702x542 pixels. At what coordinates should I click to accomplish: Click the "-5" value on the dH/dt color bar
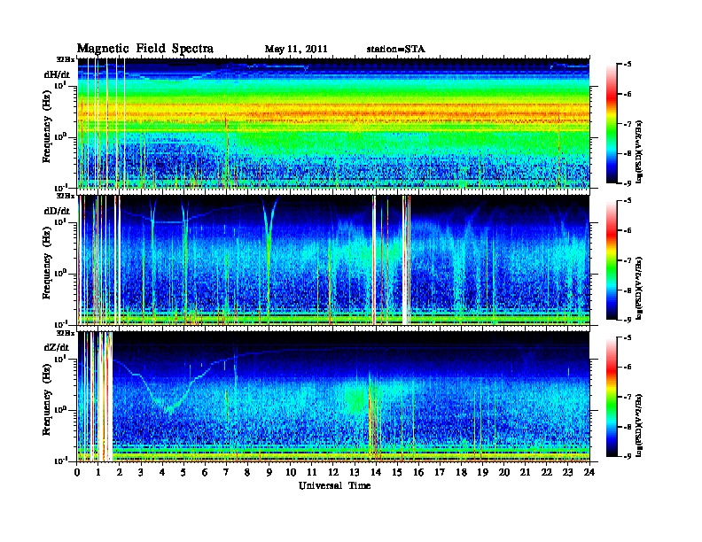point(627,65)
